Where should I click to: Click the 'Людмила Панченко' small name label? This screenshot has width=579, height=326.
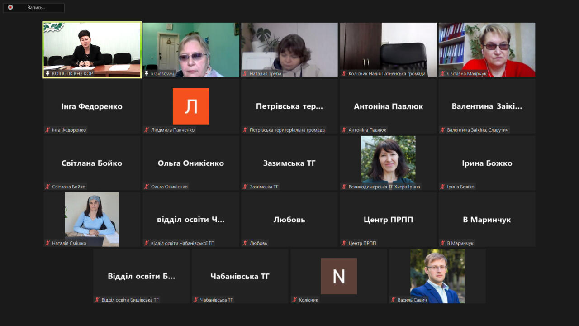[173, 130]
